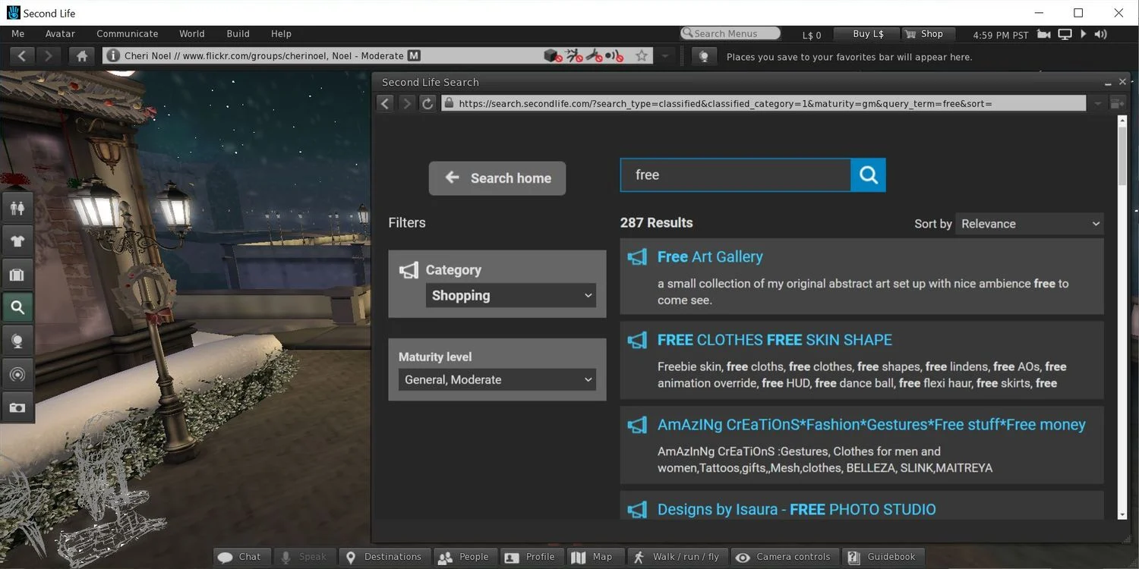The height and width of the screenshot is (569, 1139).
Task: Click the blue search magnifier button
Action: (869, 175)
